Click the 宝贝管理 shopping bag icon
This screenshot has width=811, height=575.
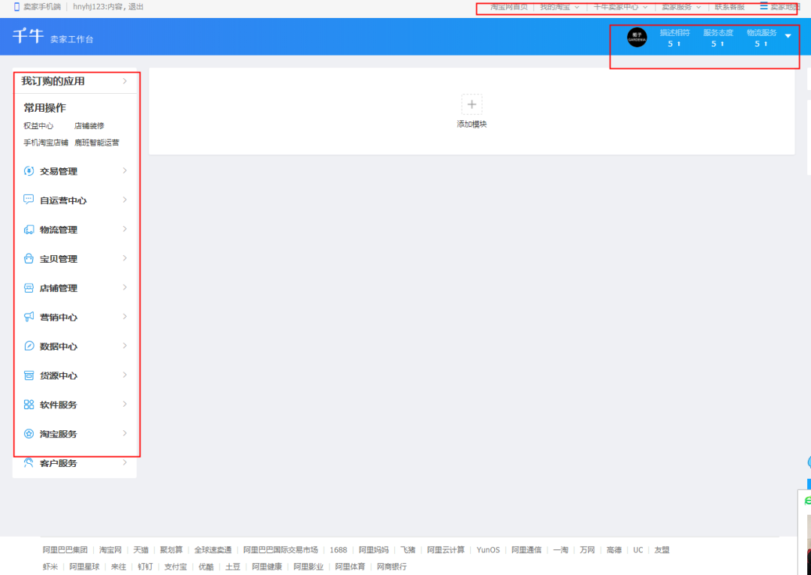coord(29,259)
